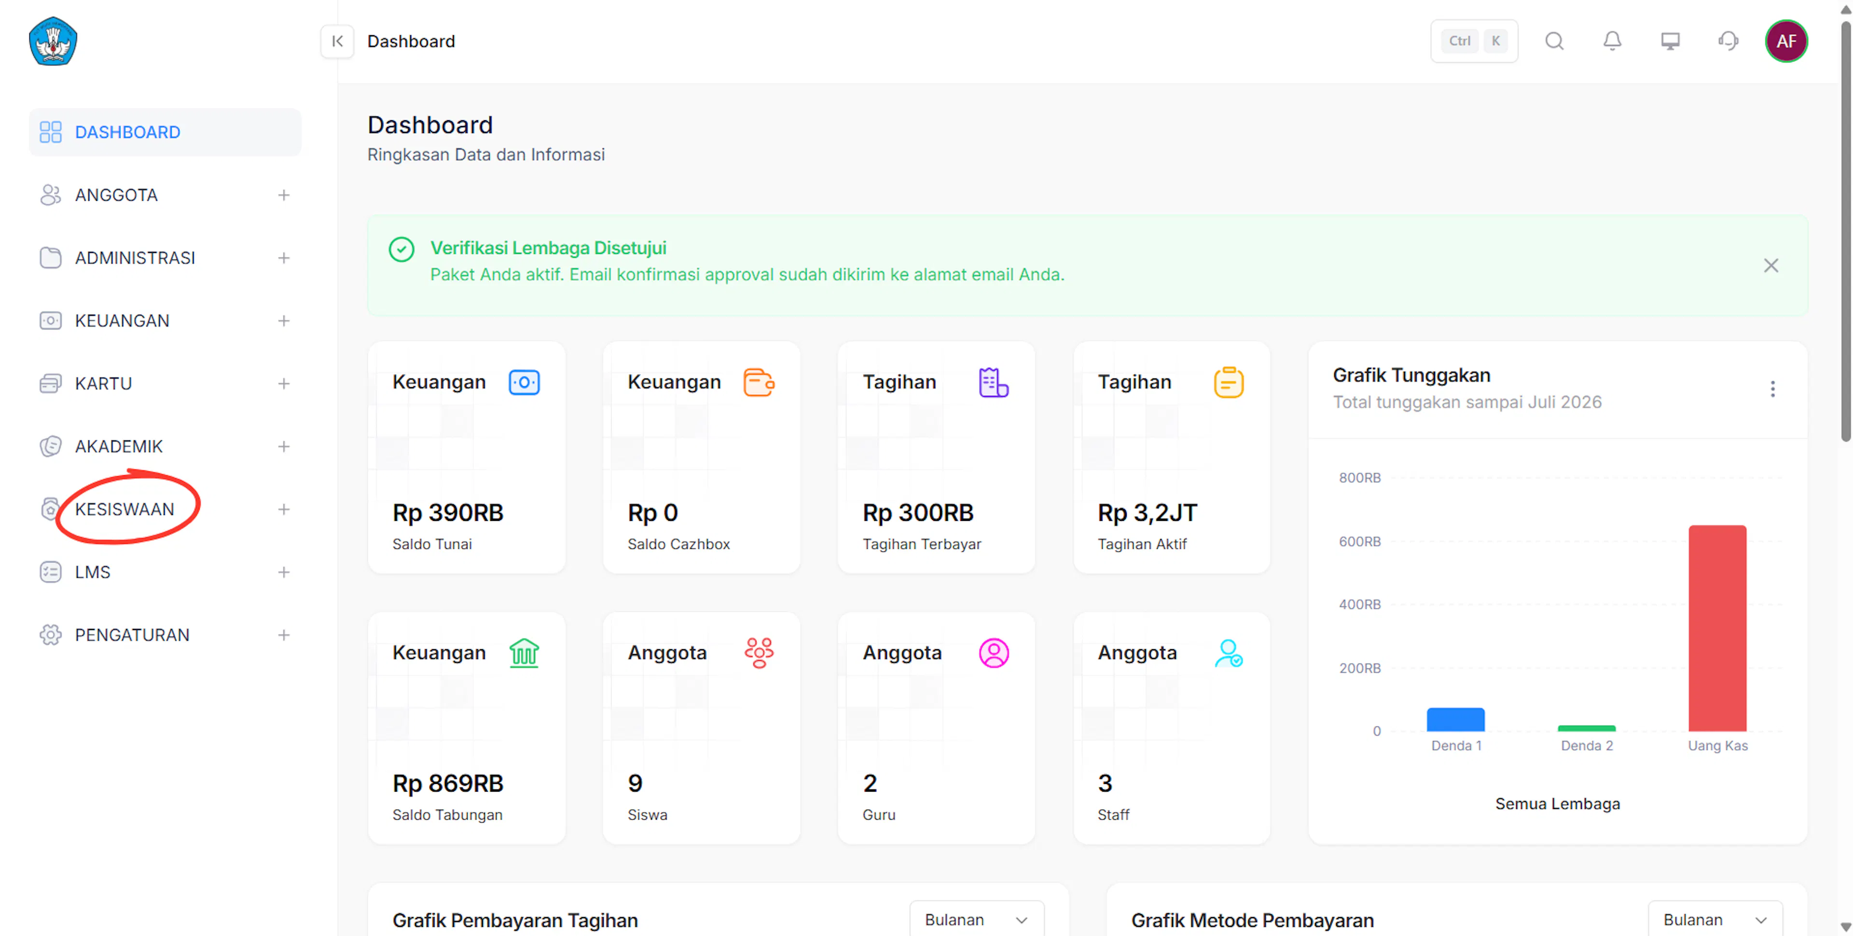The image size is (1853, 936).
Task: Click the green check verification icon
Action: click(x=401, y=250)
